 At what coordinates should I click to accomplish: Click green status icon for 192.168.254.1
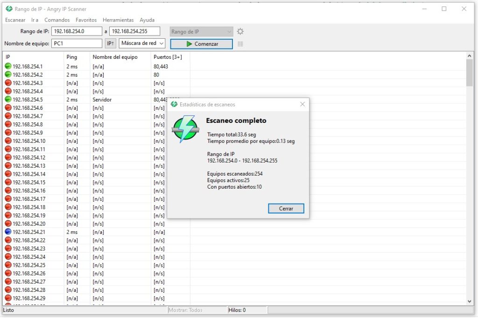point(8,66)
